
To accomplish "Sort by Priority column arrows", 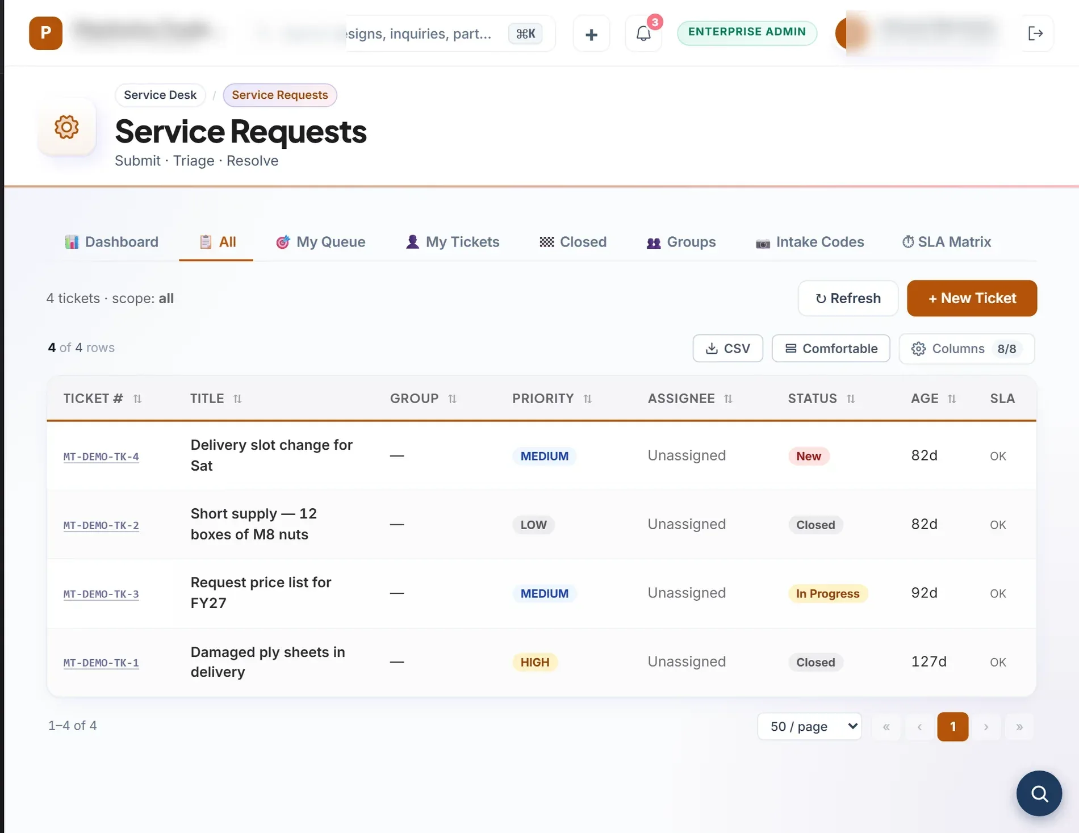I will point(588,399).
